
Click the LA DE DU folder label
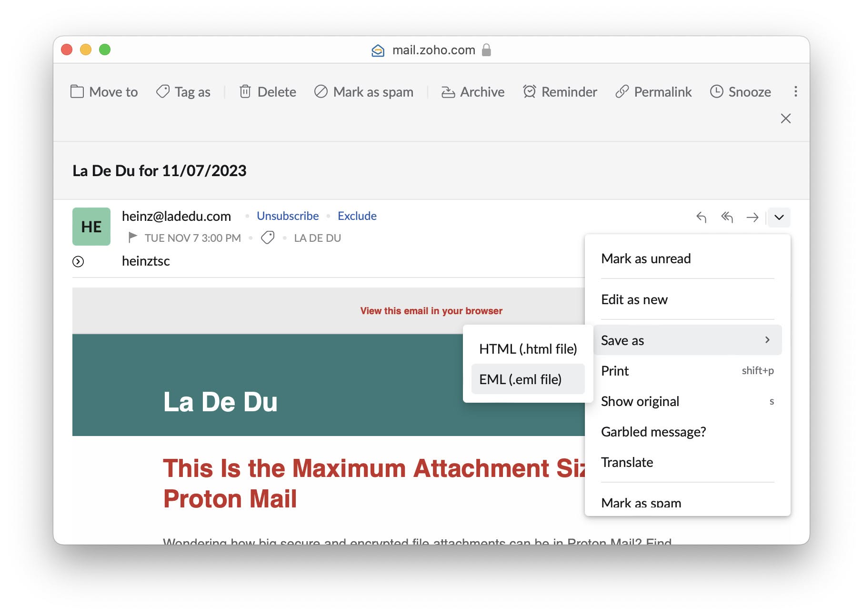[x=318, y=238]
